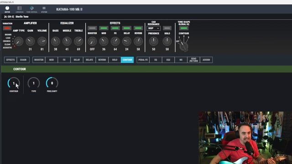Enable the Solo switch

click(x=167, y=28)
